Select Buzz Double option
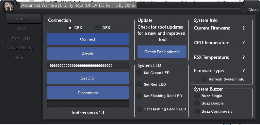Image resolution: width=260 pixels, height=125 pixels. click(x=197, y=103)
